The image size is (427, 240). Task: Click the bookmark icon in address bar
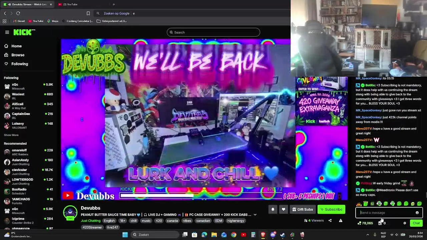88,13
